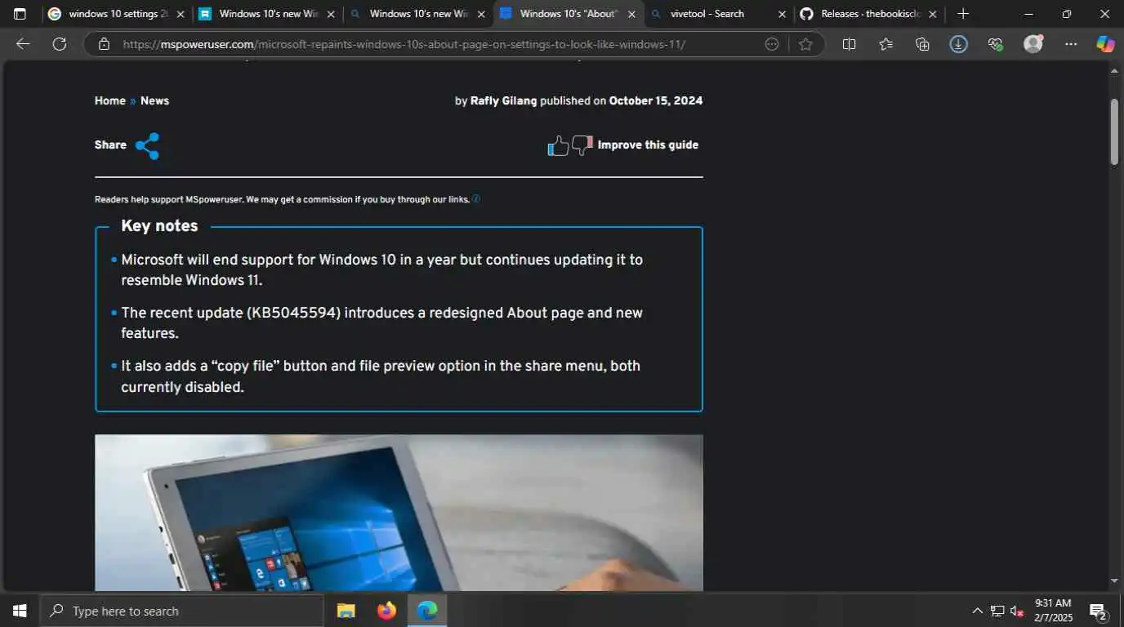
Task: Click the note about the 'copy file' button
Action: click(381, 376)
